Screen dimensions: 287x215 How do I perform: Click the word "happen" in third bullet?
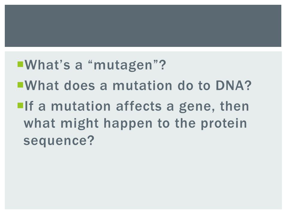[128, 124]
